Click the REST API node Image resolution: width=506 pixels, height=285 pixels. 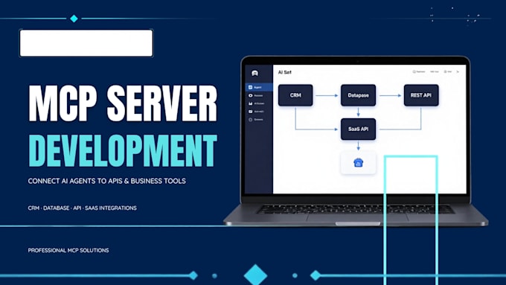(421, 95)
